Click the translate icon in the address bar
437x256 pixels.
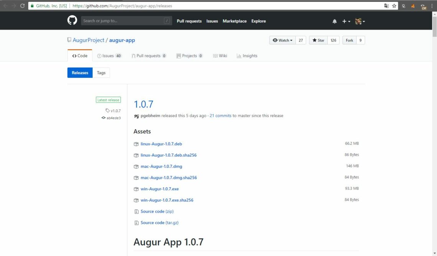click(x=387, y=6)
